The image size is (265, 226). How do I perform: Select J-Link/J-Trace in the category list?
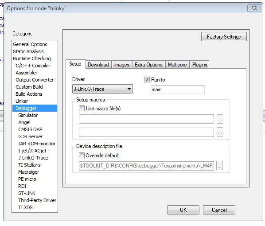[35, 158]
